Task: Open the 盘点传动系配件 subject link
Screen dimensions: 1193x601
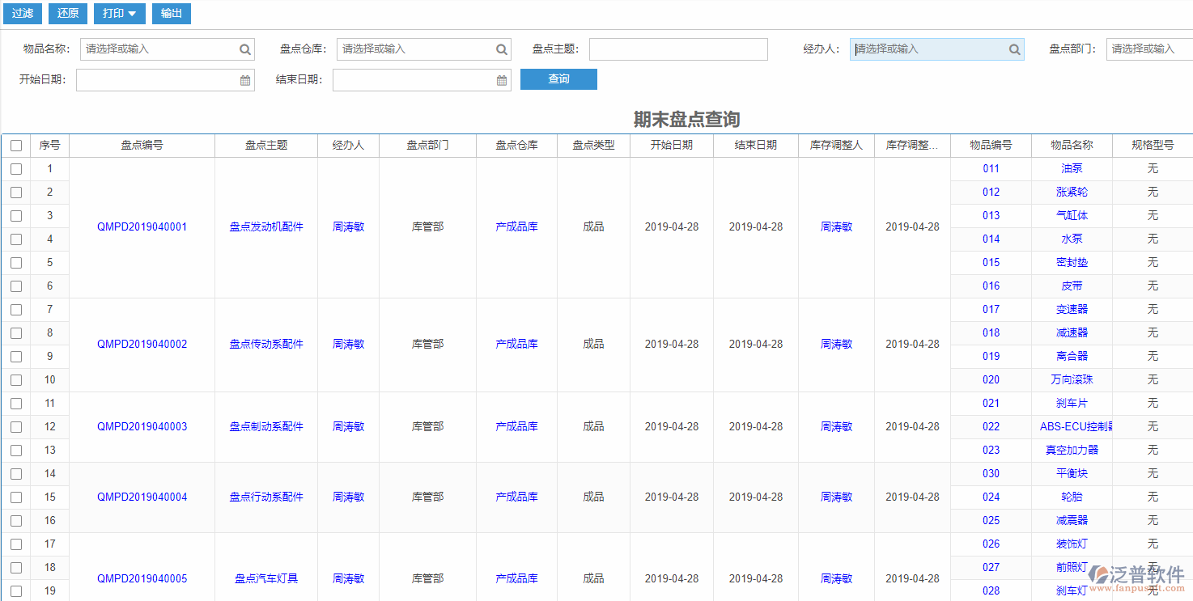Action: (x=266, y=345)
